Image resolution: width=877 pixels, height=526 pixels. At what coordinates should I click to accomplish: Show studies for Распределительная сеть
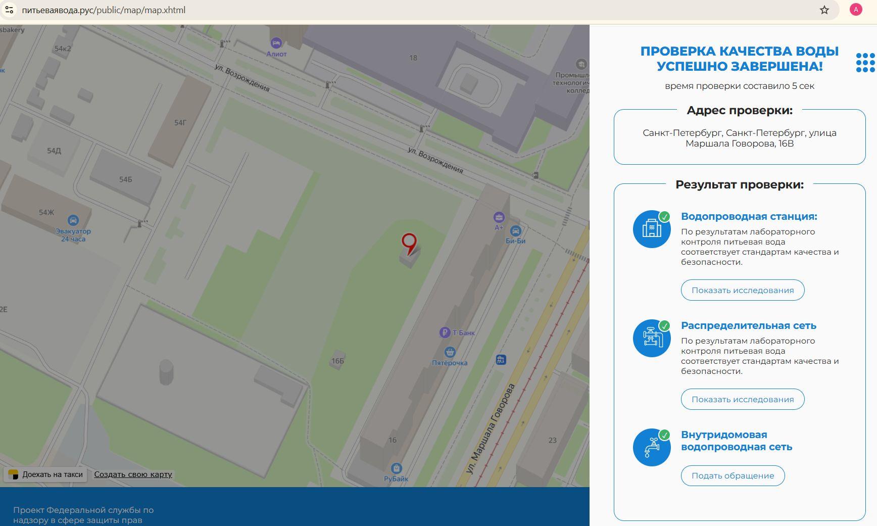click(743, 399)
